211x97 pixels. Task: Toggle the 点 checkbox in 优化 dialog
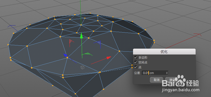pyautogui.click(x=136, y=67)
